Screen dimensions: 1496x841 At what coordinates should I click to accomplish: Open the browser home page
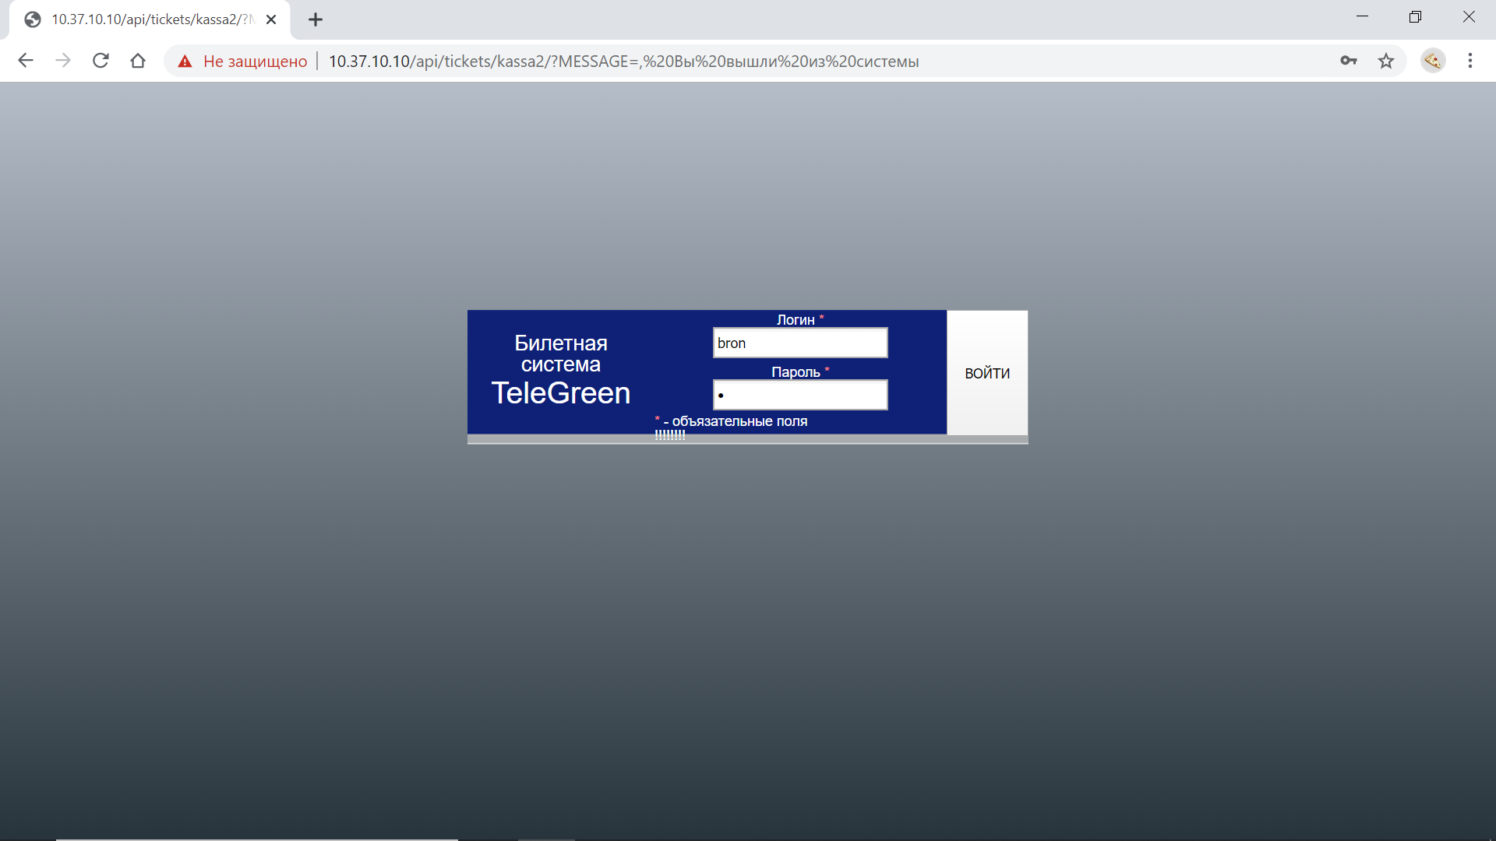[138, 61]
